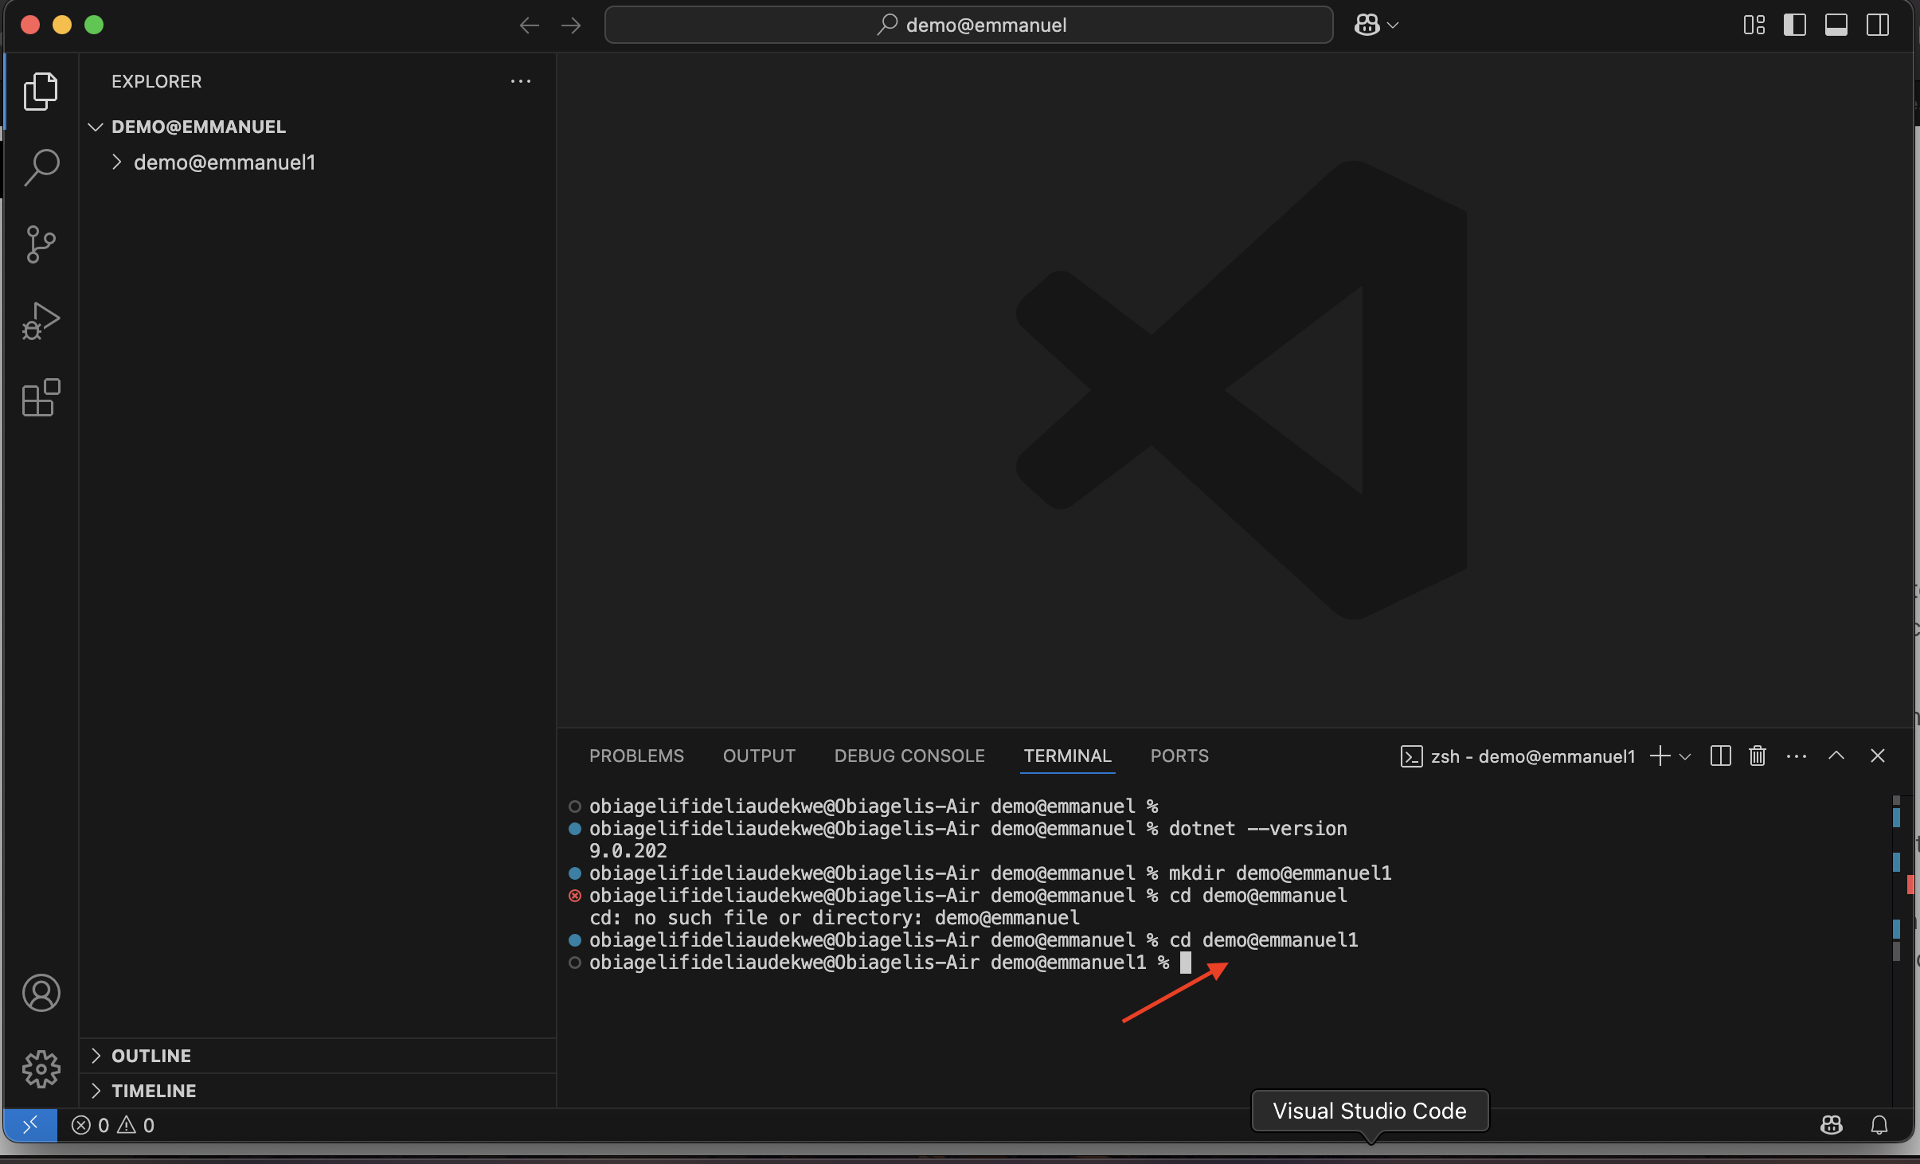Expand the demo@emmanuel1 folder

coord(116,162)
